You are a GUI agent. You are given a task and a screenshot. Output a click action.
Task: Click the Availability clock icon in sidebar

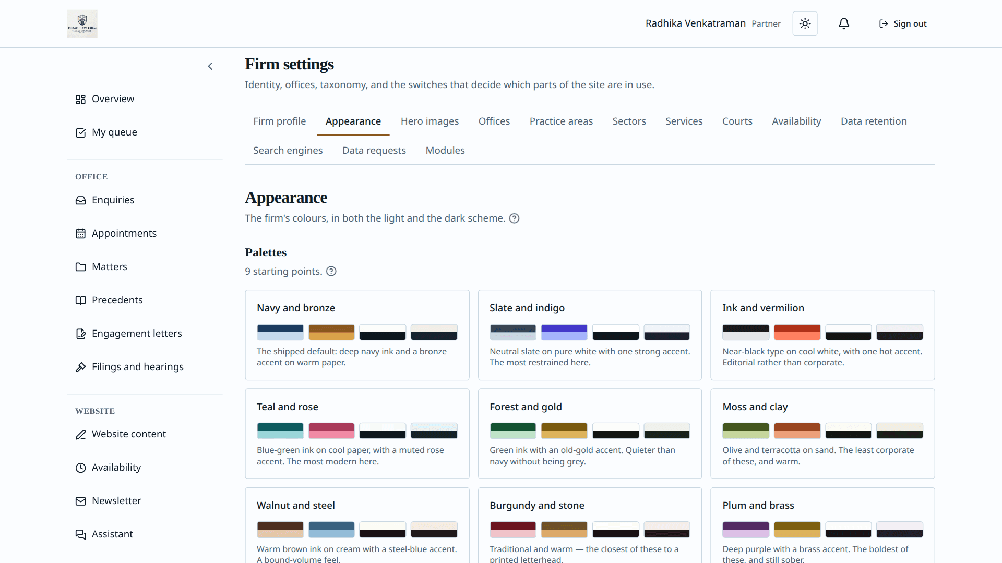click(80, 468)
